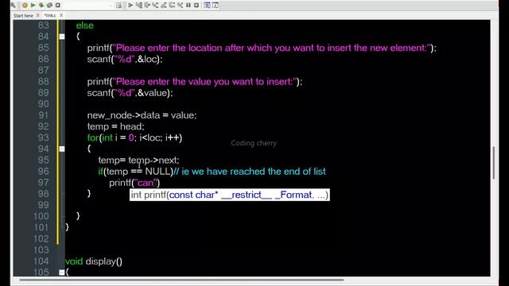
Task: Click line number 102 in the margin
Action: [41, 238]
